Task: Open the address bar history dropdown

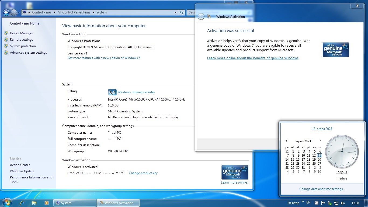Action: 175,12
